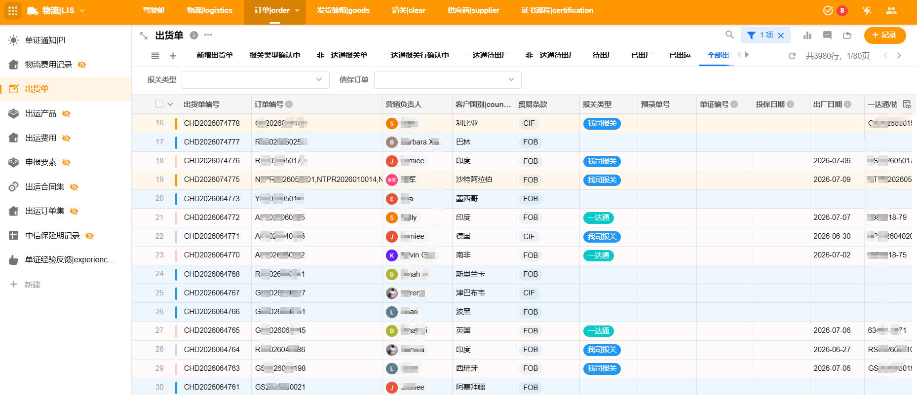Click 一达通 tag in CHD2026064772 row
917x395 pixels.
pos(598,217)
